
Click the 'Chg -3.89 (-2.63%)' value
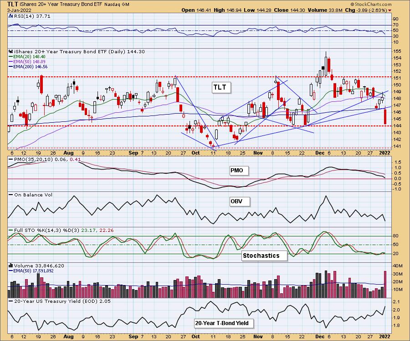366,10
